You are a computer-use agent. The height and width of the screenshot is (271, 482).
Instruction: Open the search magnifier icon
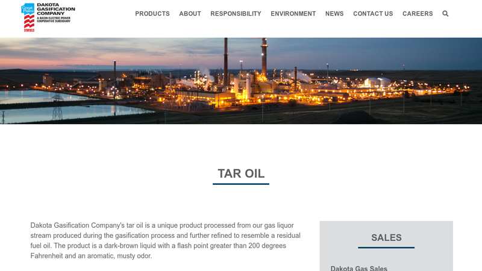pyautogui.click(x=445, y=13)
